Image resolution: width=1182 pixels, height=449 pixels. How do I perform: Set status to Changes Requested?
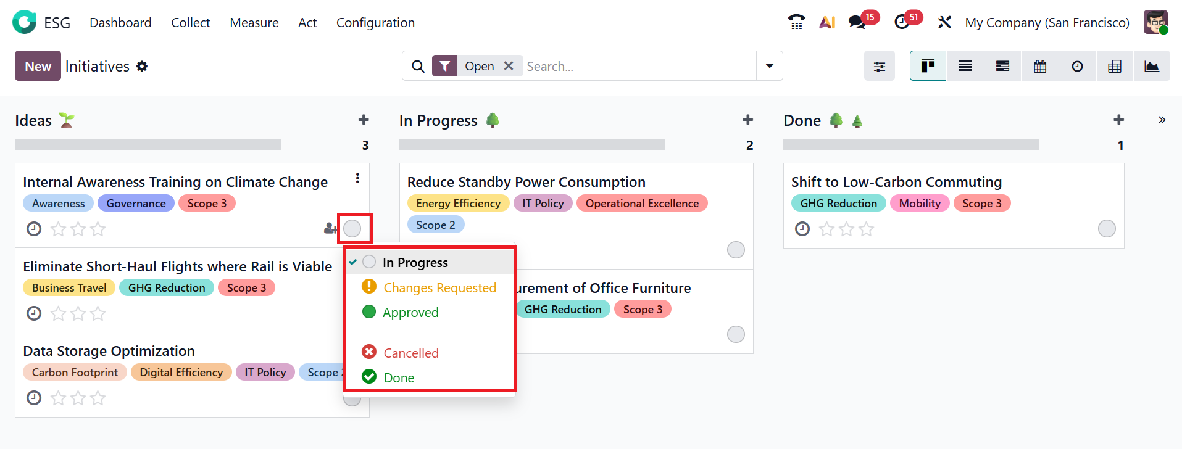(439, 288)
